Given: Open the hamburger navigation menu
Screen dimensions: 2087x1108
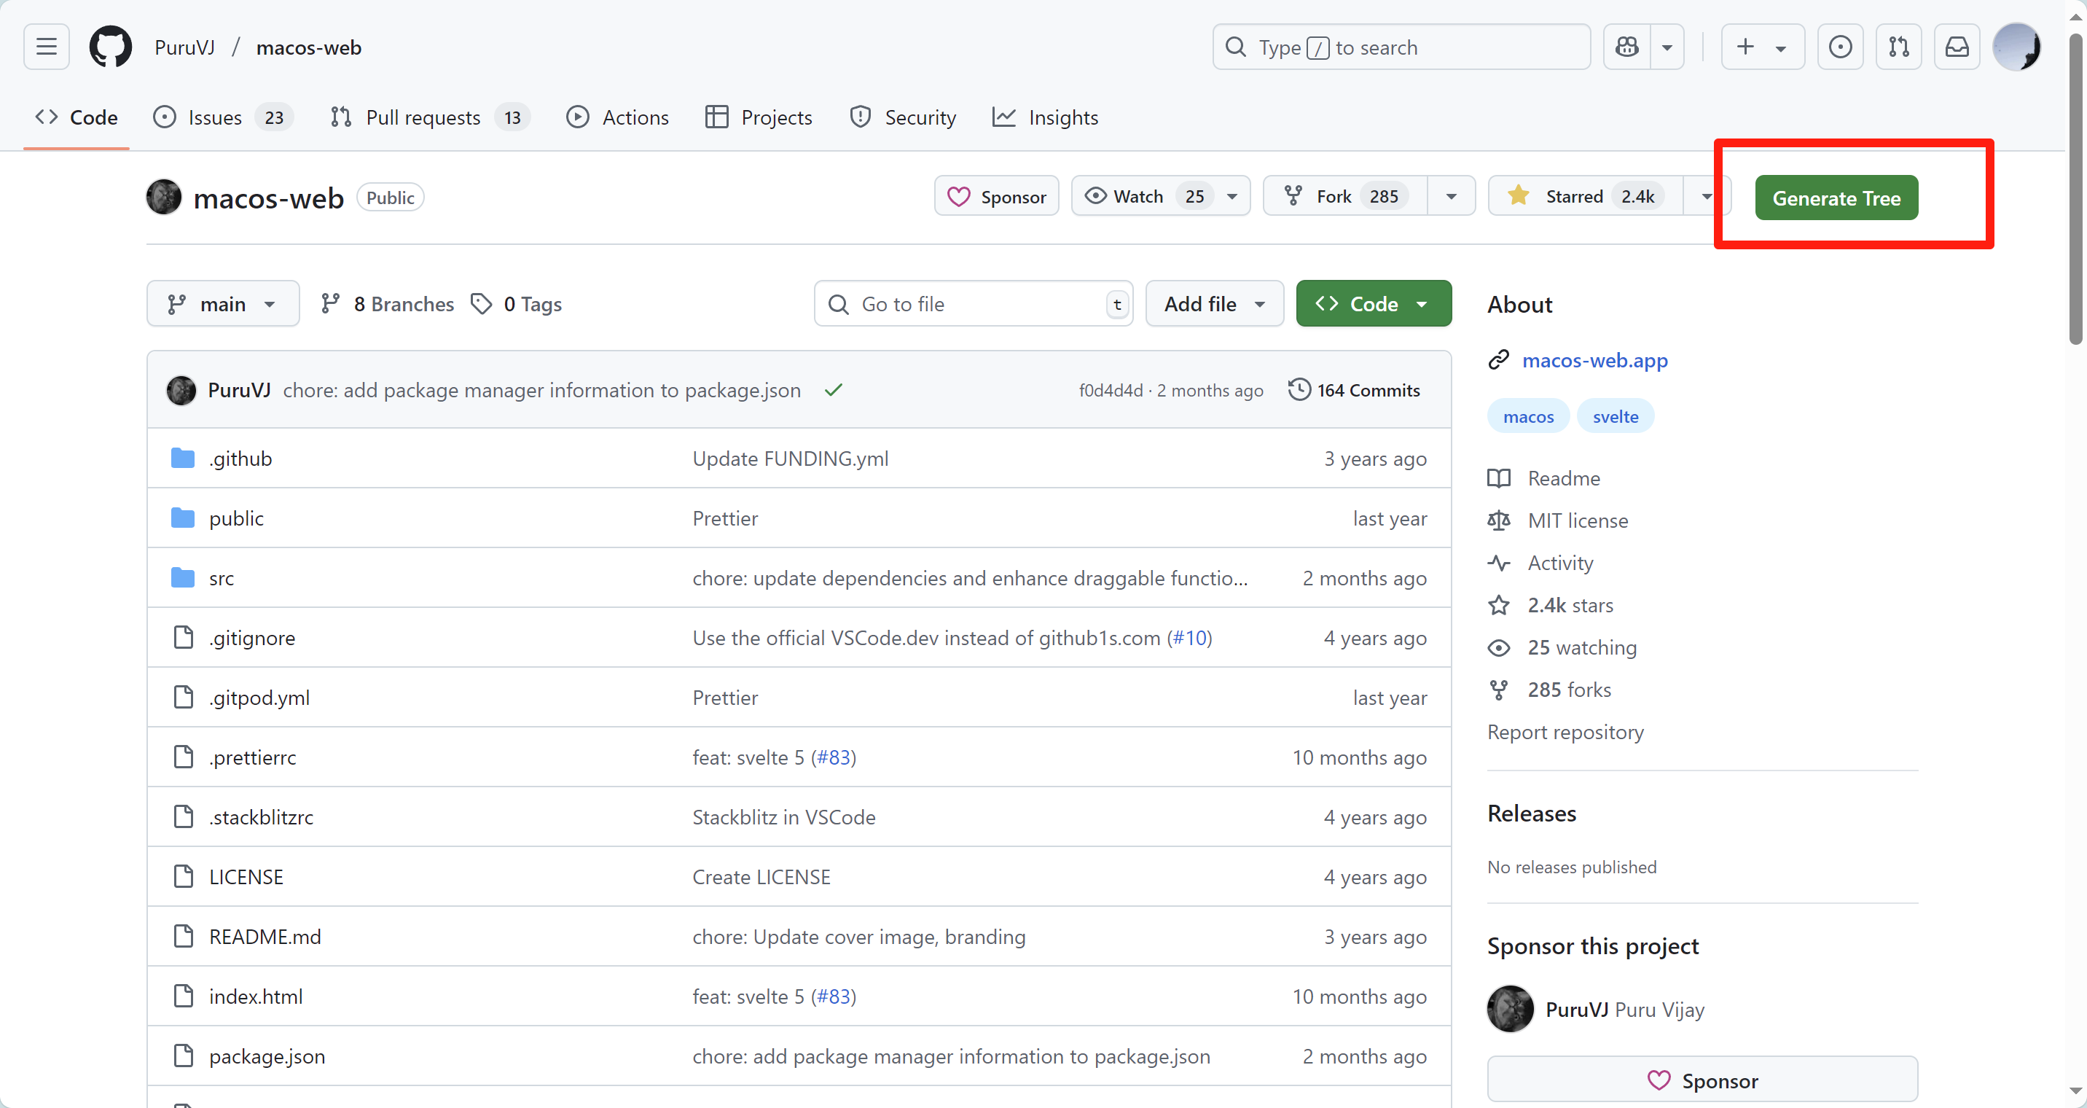Looking at the screenshot, I should 46,47.
